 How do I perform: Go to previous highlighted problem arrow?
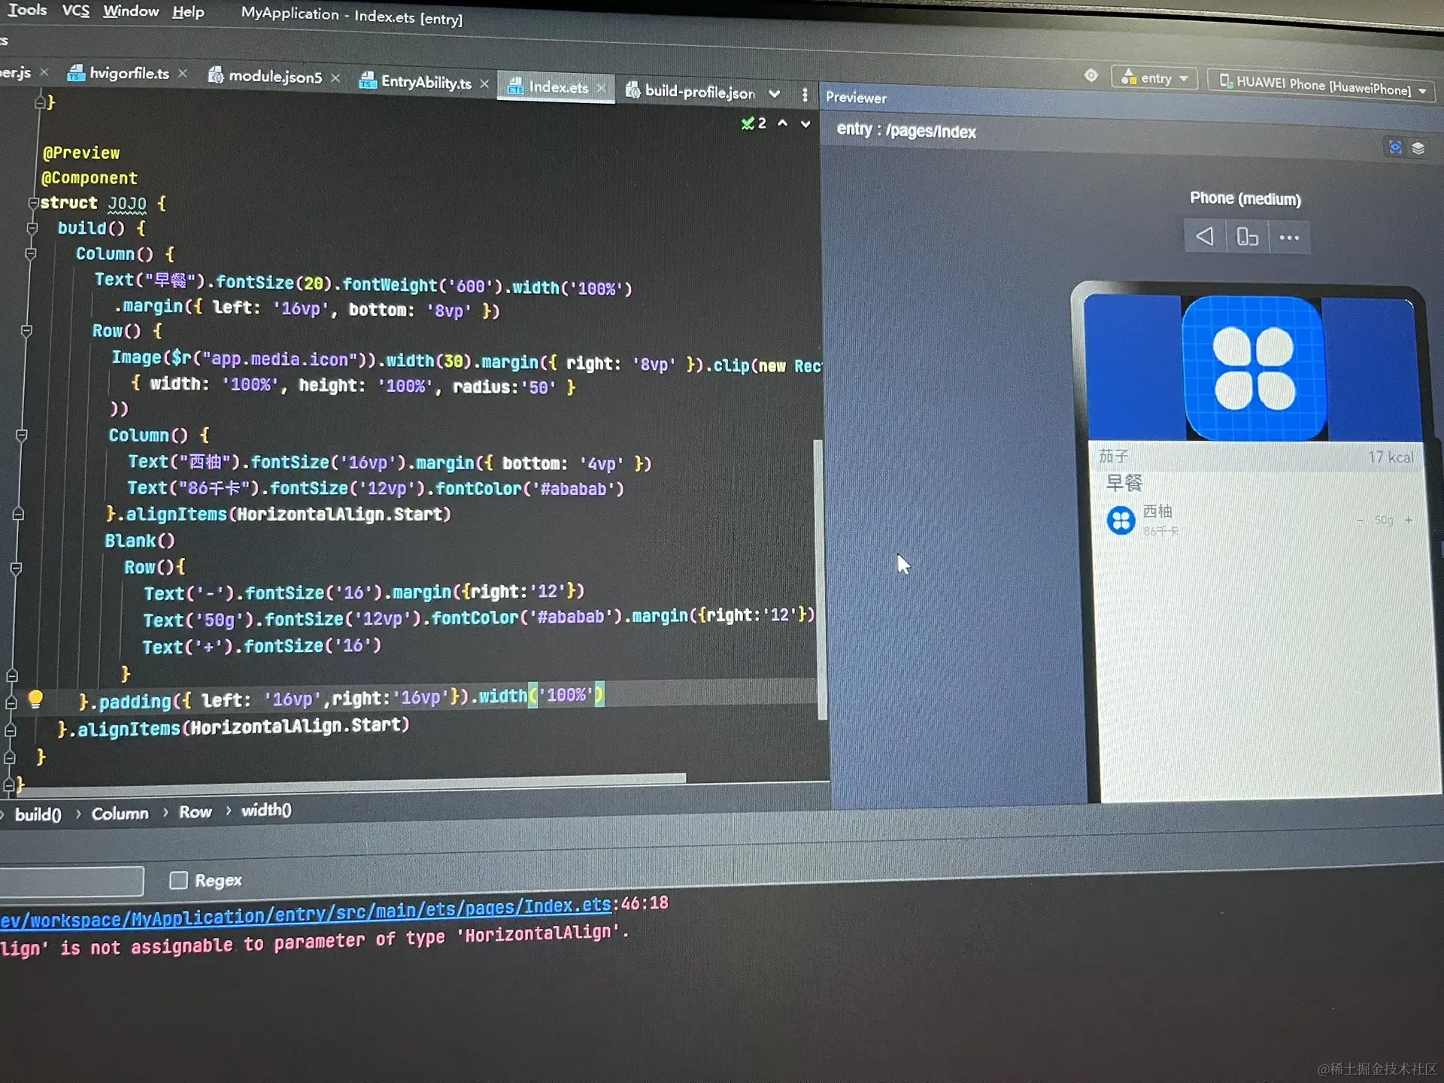click(783, 123)
